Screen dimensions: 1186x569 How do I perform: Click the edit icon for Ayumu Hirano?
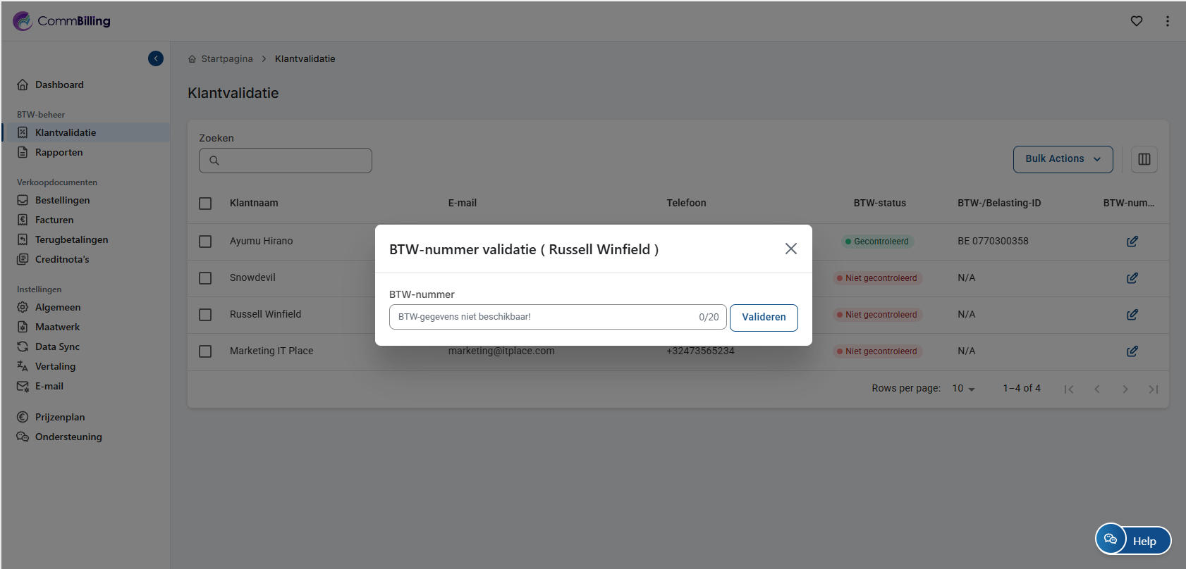pos(1132,242)
